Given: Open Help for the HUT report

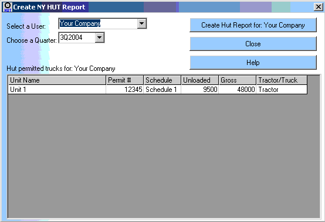Looking at the screenshot, I should (x=253, y=62).
